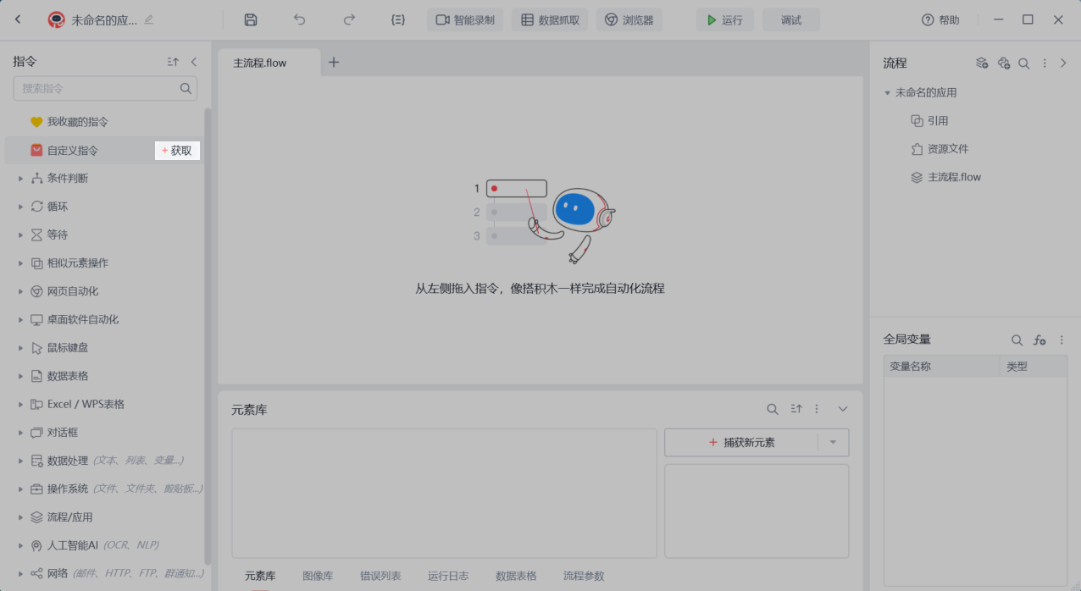1081x591 pixels.
Task: Expand the 条件判断 instruction group
Action: [x=20, y=179]
